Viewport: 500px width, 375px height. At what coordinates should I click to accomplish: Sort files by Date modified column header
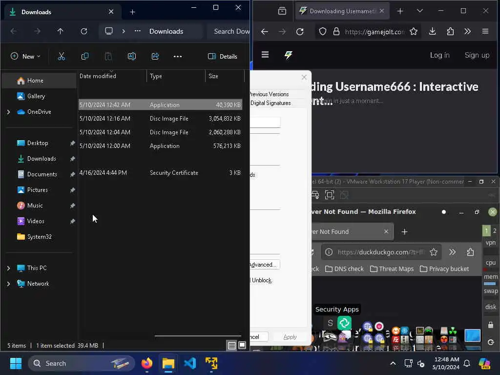click(112, 76)
